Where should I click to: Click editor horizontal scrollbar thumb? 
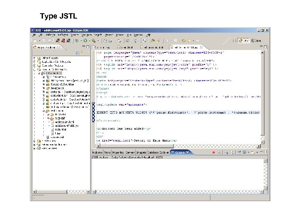[x=137, y=146]
